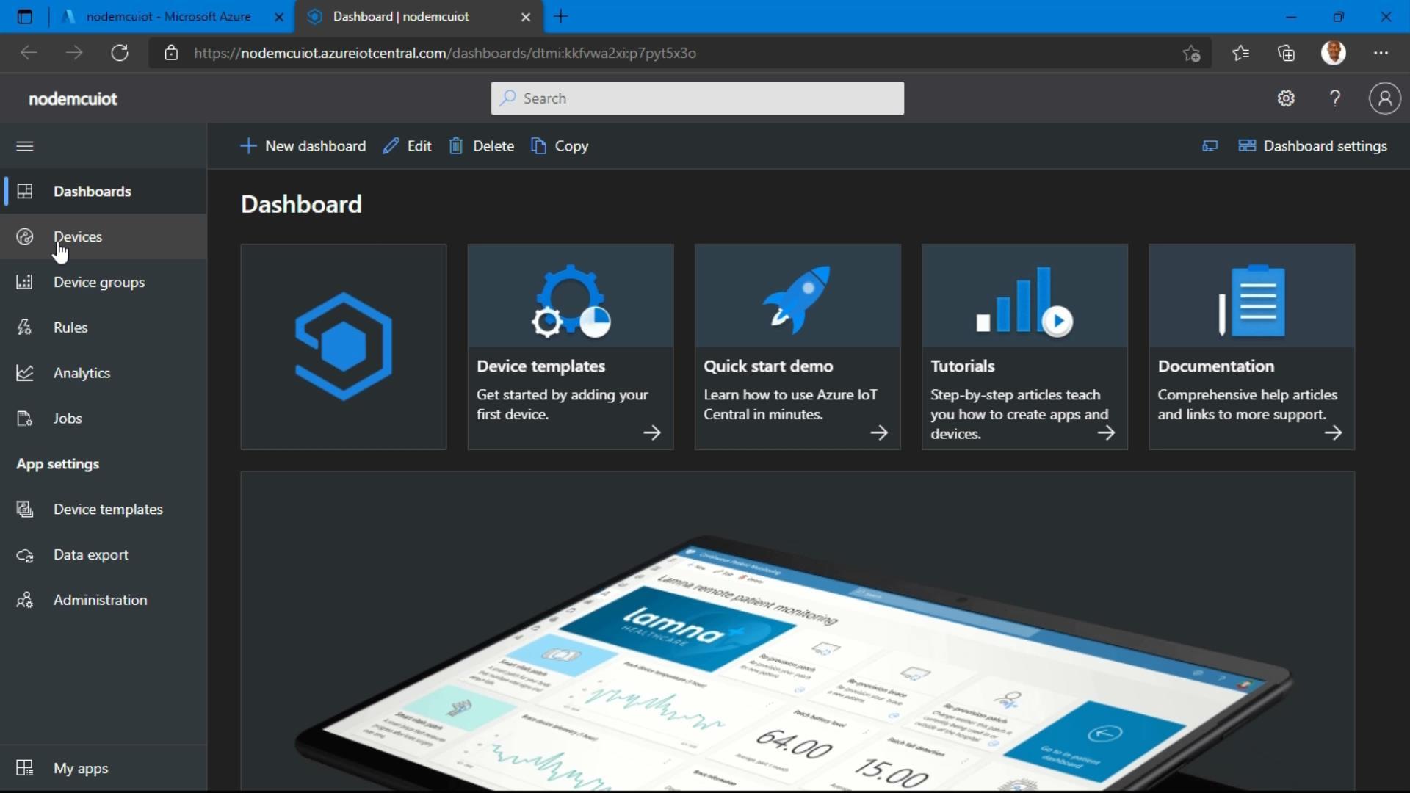The height and width of the screenshot is (793, 1410).
Task: Click New dashboard button
Action: (x=303, y=146)
